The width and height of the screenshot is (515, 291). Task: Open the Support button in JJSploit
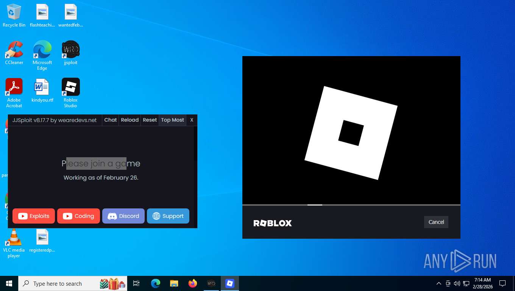point(168,216)
